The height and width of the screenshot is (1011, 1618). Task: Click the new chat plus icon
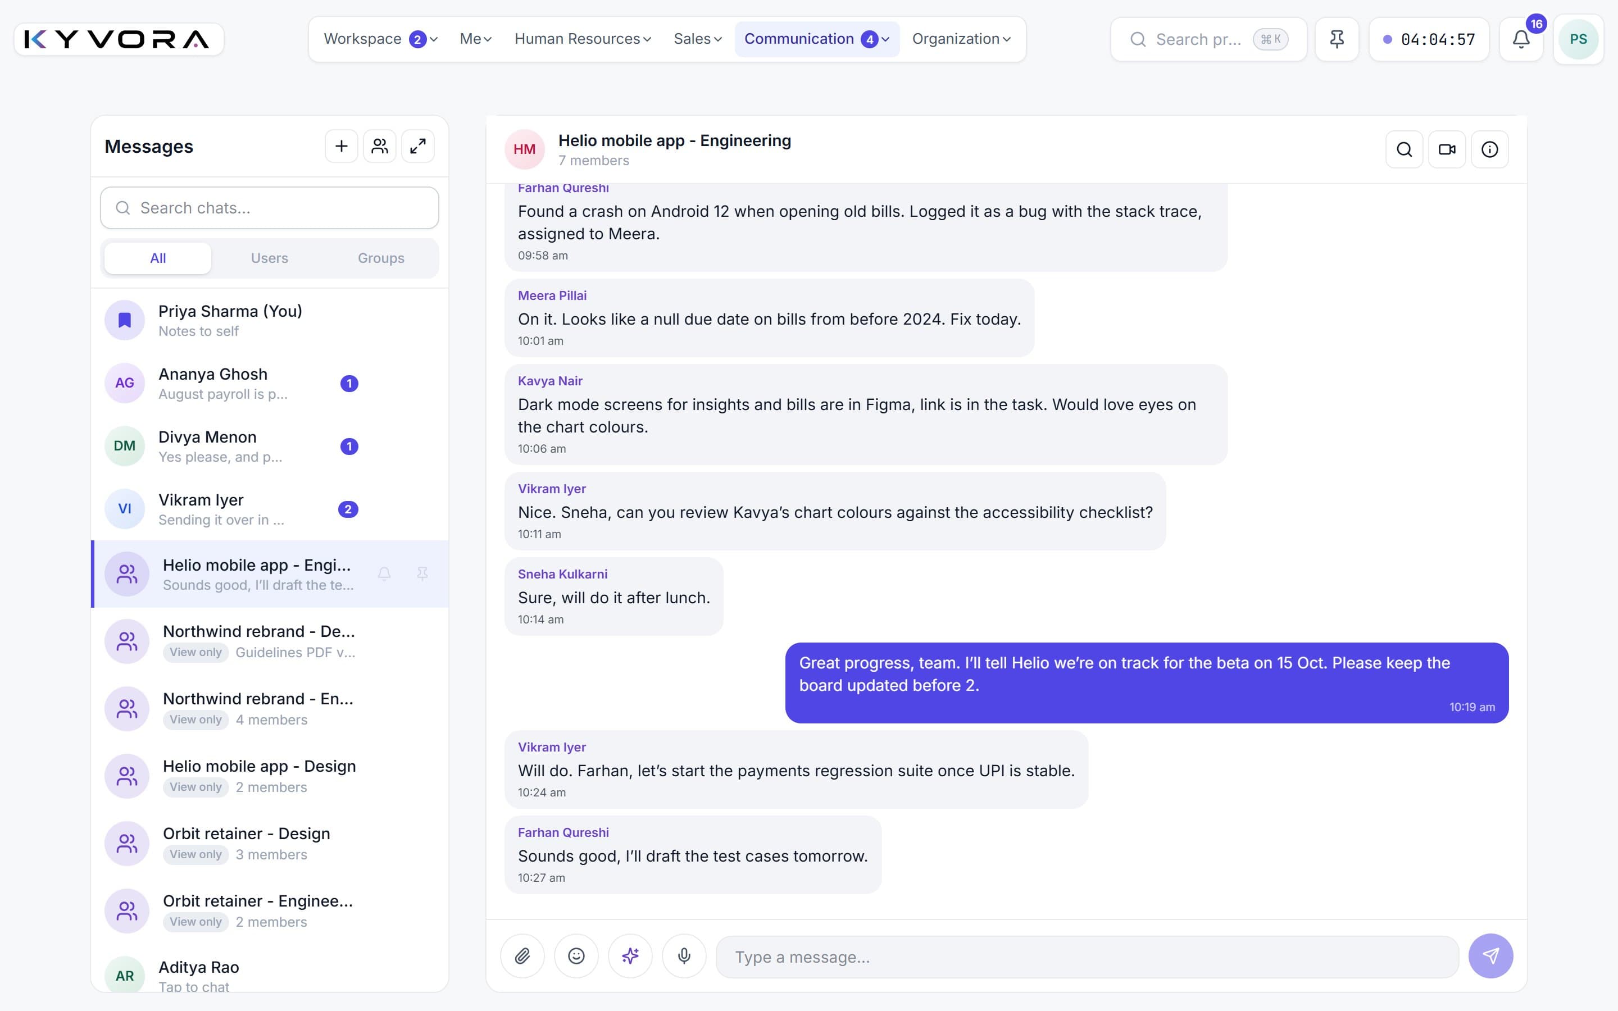pyautogui.click(x=341, y=147)
